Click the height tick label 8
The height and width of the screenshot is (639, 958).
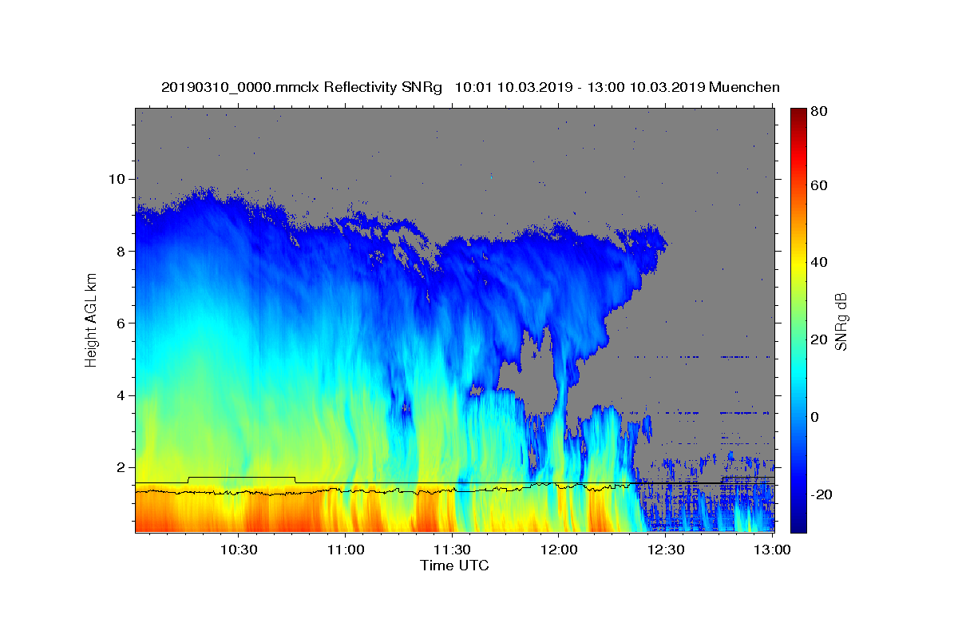[122, 251]
